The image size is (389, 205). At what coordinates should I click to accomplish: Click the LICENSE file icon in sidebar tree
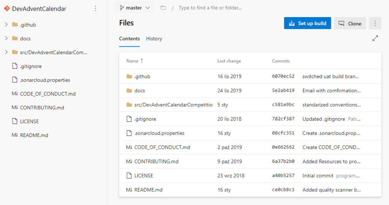tap(15, 121)
